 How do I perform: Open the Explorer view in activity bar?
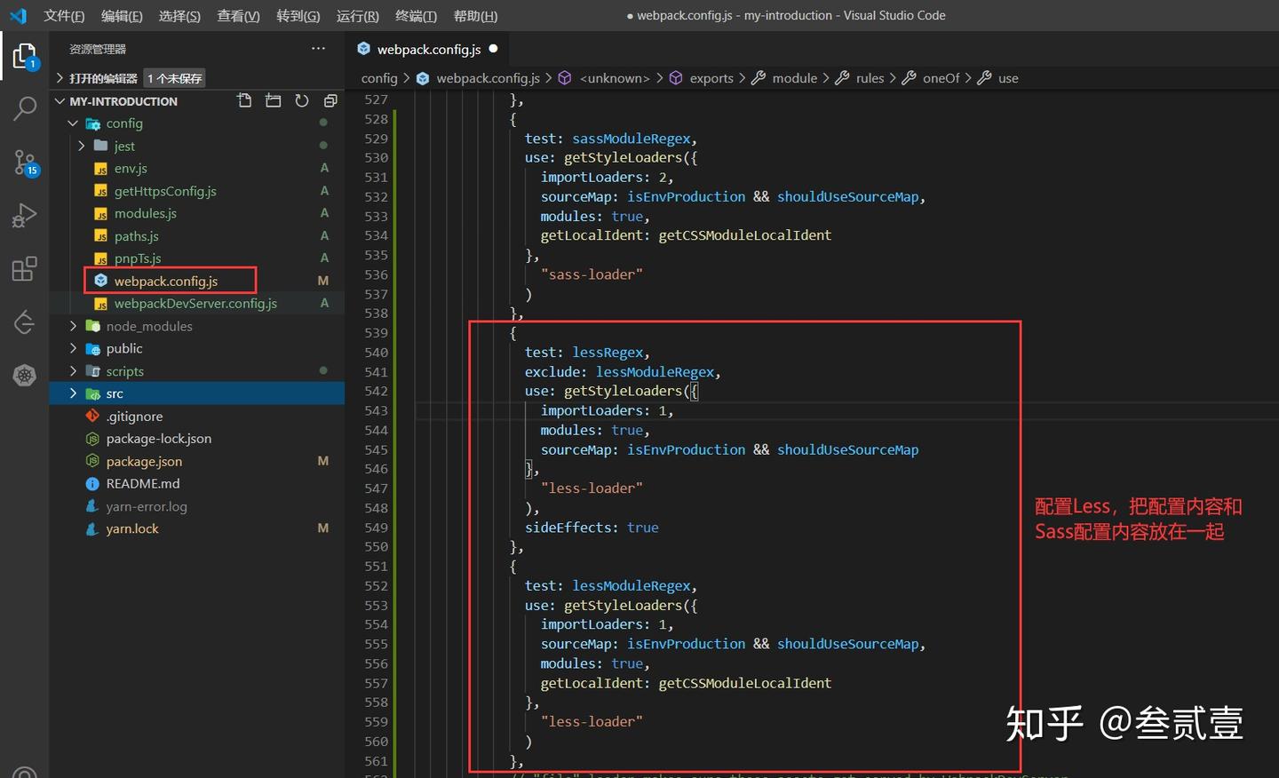pyautogui.click(x=24, y=56)
